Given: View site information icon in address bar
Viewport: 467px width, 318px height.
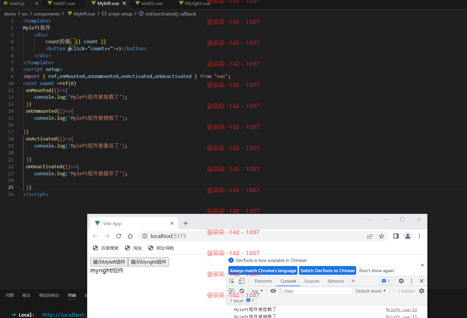Looking at the screenshot, I should click(145, 236).
